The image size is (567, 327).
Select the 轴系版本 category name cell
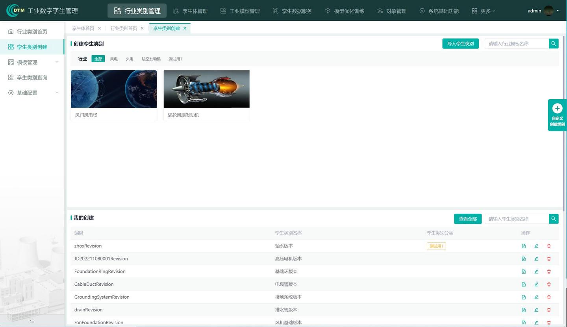(284, 246)
